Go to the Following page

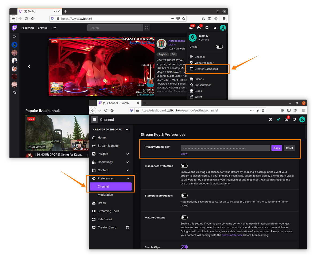28,28
